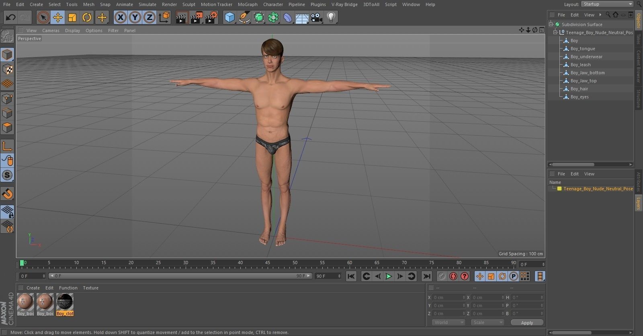Screen dimensions: 643x336
Task: Open the World coordinate dropdown
Action: (448, 322)
